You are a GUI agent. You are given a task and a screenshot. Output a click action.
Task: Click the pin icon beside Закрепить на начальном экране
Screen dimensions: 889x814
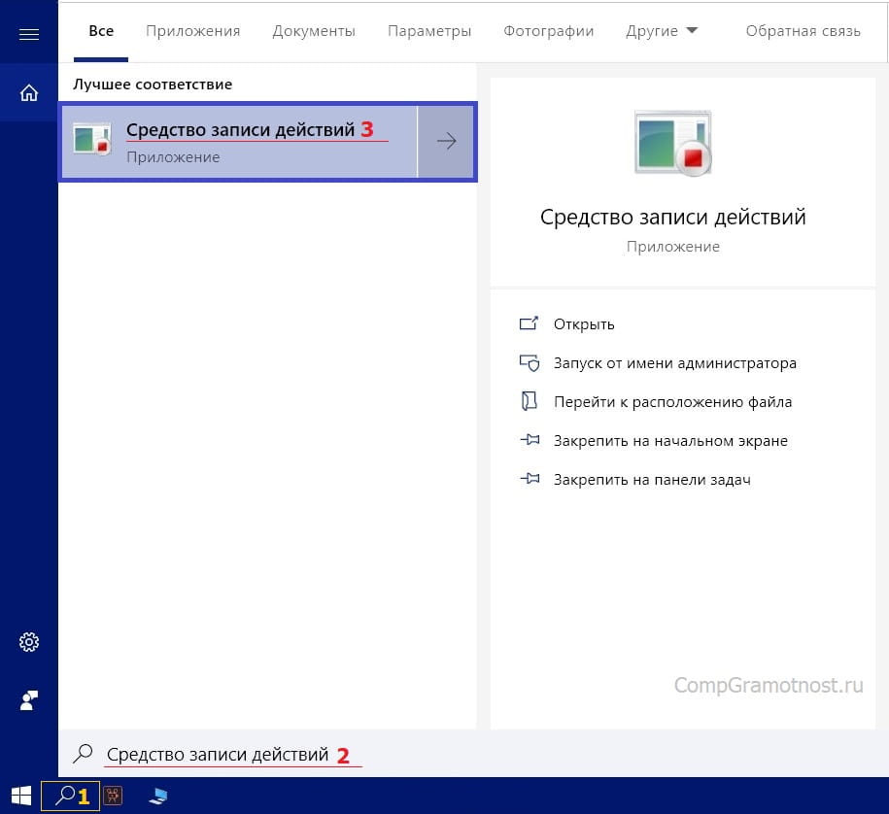tap(530, 440)
